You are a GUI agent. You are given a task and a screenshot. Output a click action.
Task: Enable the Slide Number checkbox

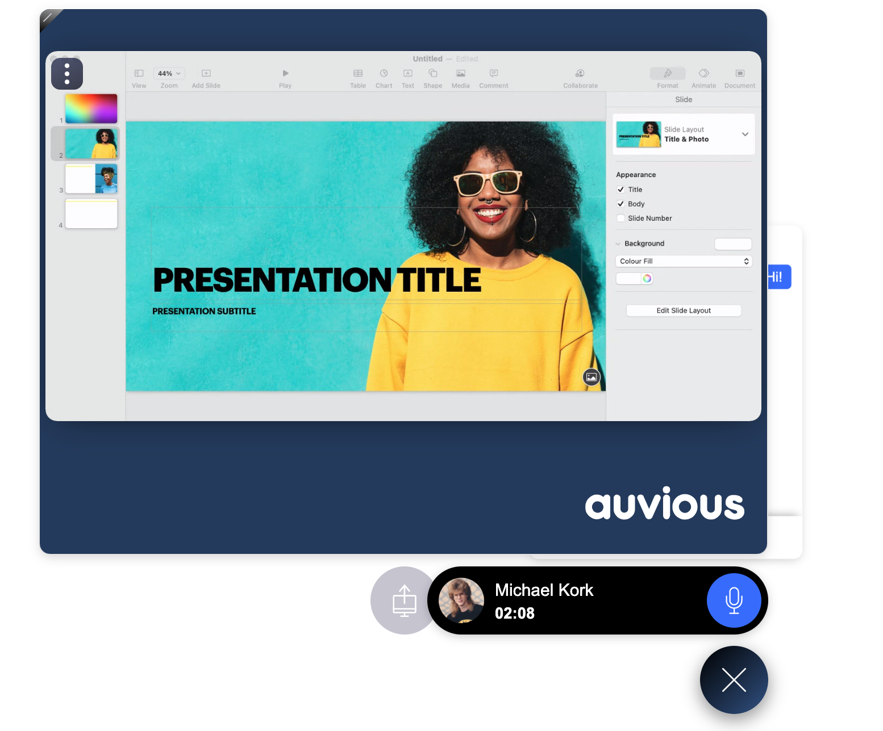coord(620,219)
